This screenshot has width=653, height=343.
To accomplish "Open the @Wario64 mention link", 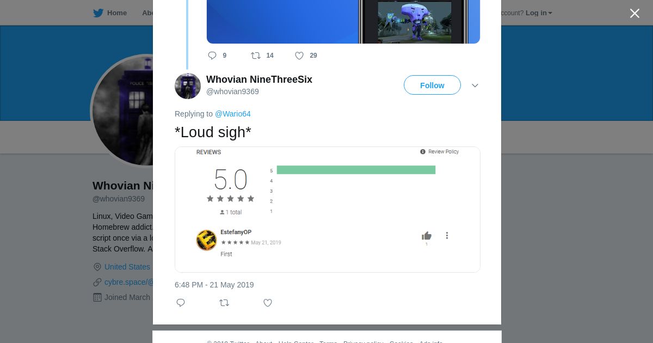I will point(233,114).
